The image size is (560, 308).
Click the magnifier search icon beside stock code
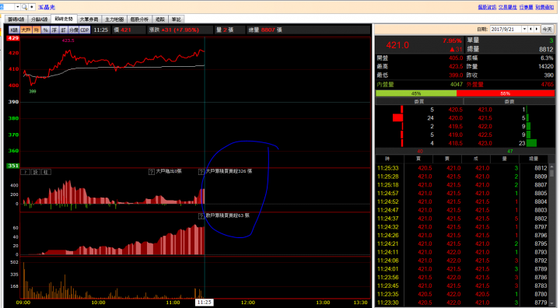pyautogui.click(x=24, y=7)
